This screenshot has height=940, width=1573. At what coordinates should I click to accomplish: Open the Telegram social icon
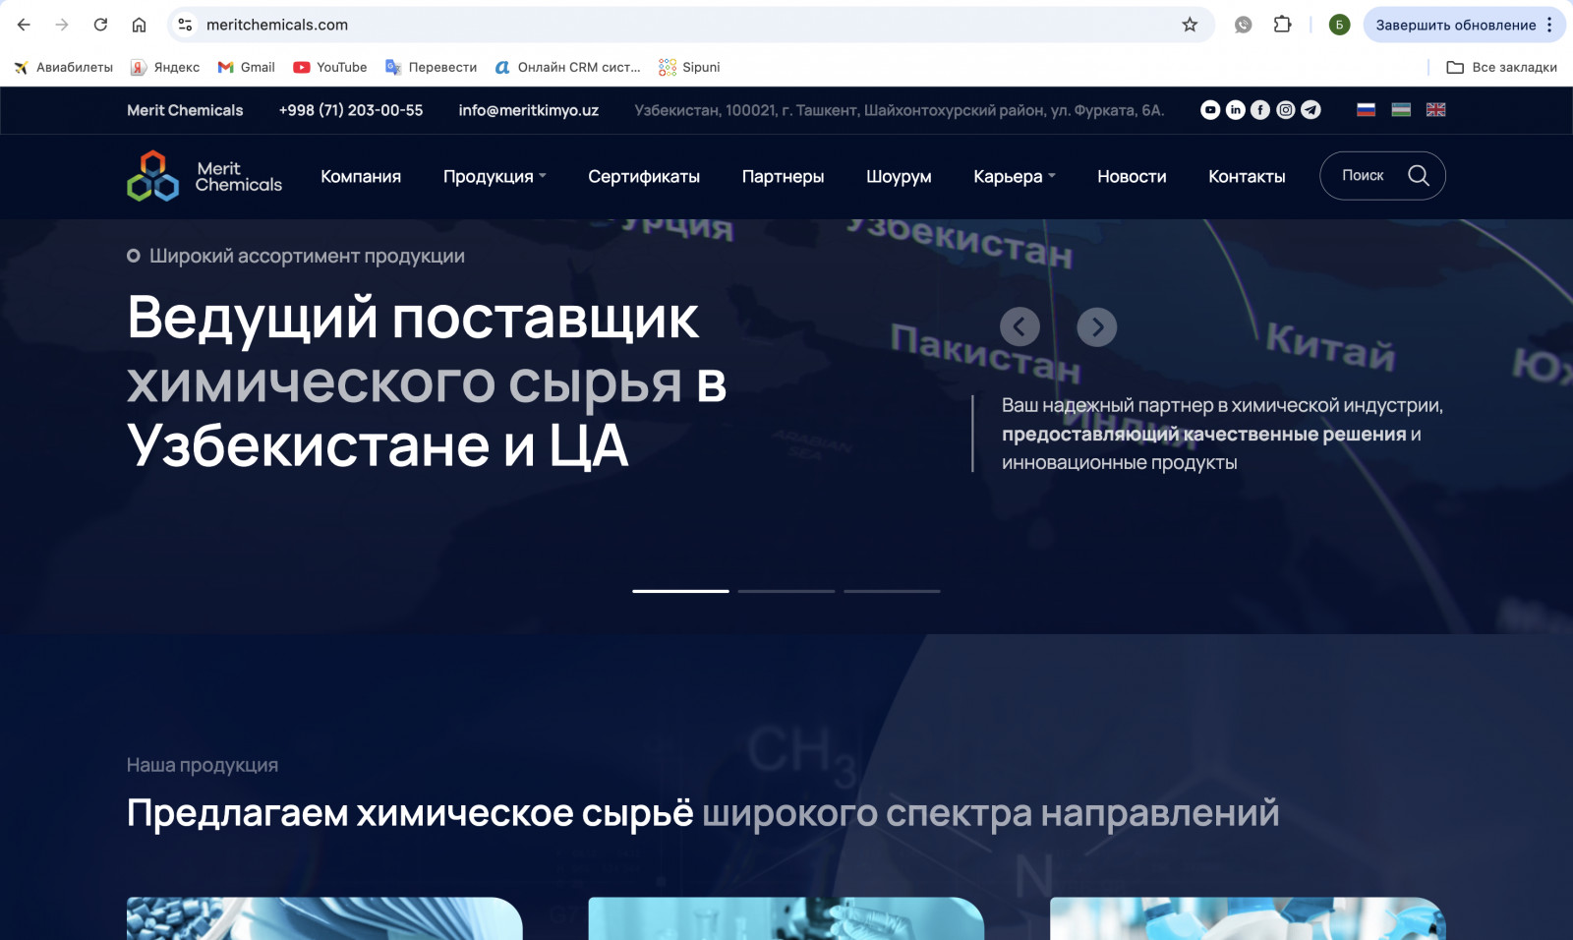[x=1311, y=110]
